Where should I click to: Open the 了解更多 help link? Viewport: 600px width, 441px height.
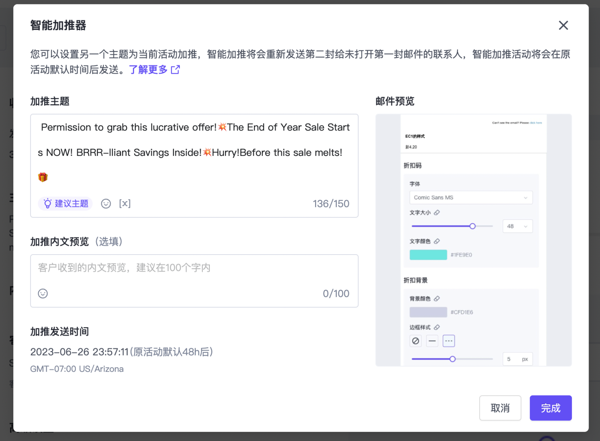point(154,70)
